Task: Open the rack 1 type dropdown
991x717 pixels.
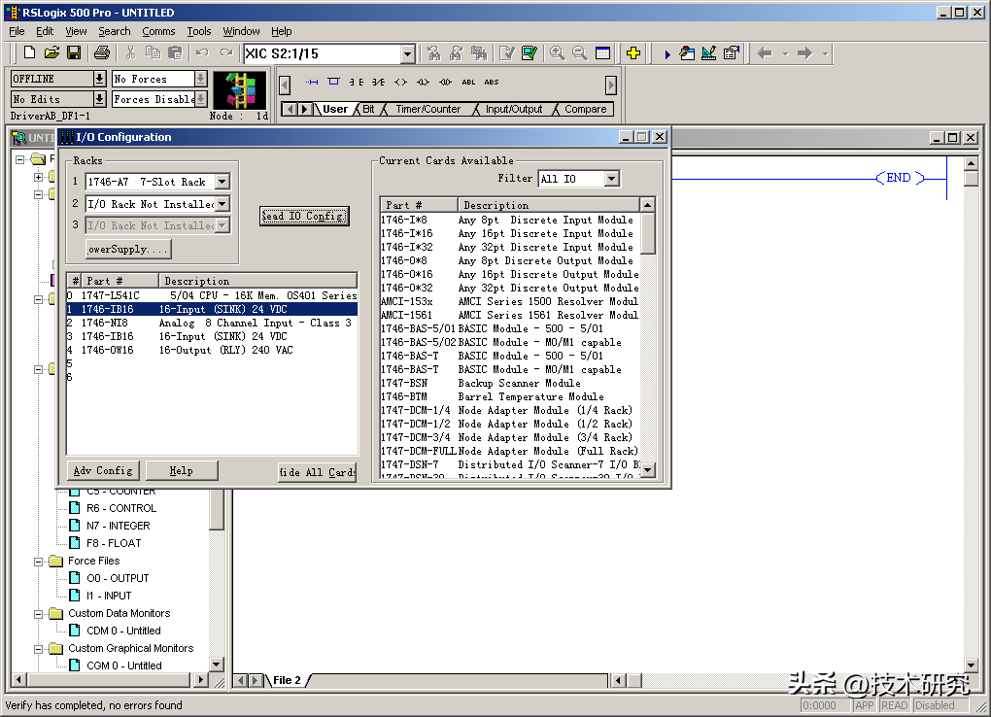Action: (222, 182)
